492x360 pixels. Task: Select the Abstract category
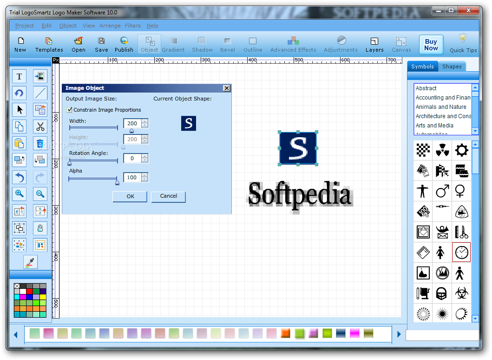click(426, 88)
